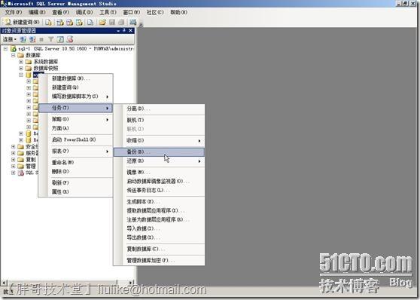
Task: Open the 收缩 submenu
Action: 159,140
